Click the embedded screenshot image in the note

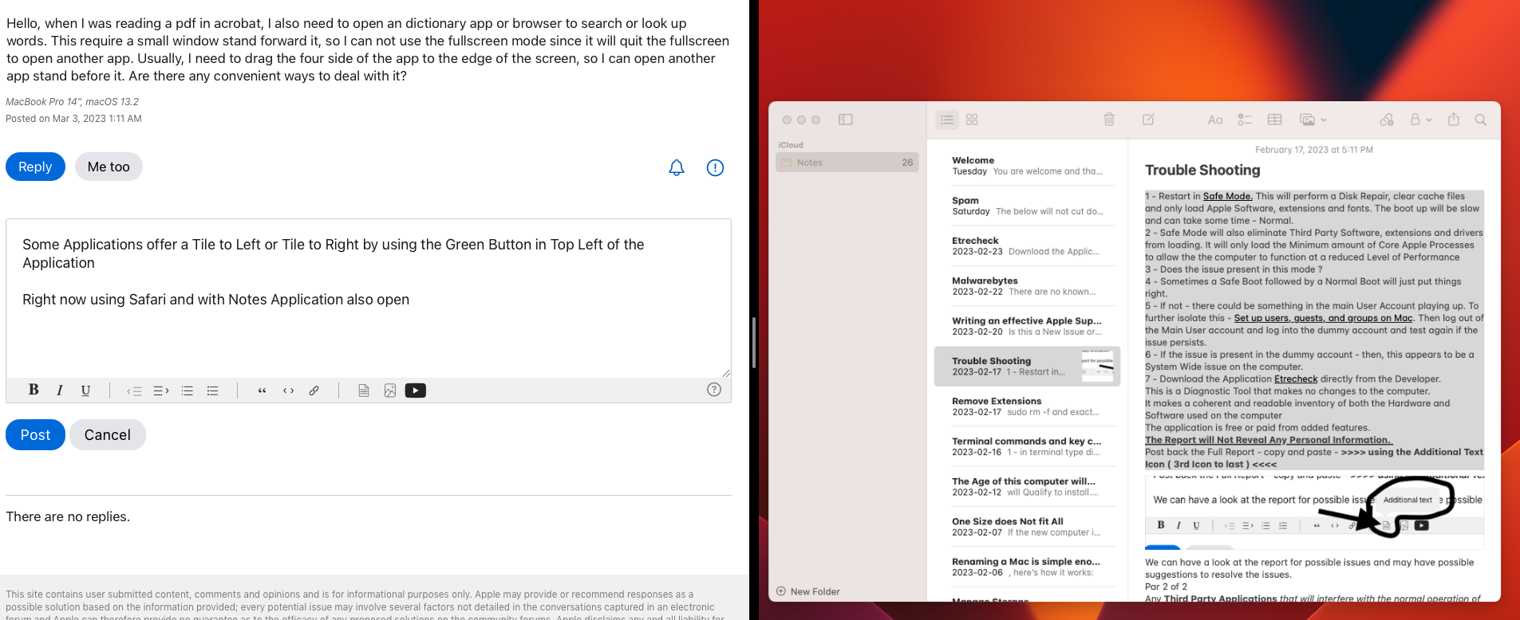1314,511
